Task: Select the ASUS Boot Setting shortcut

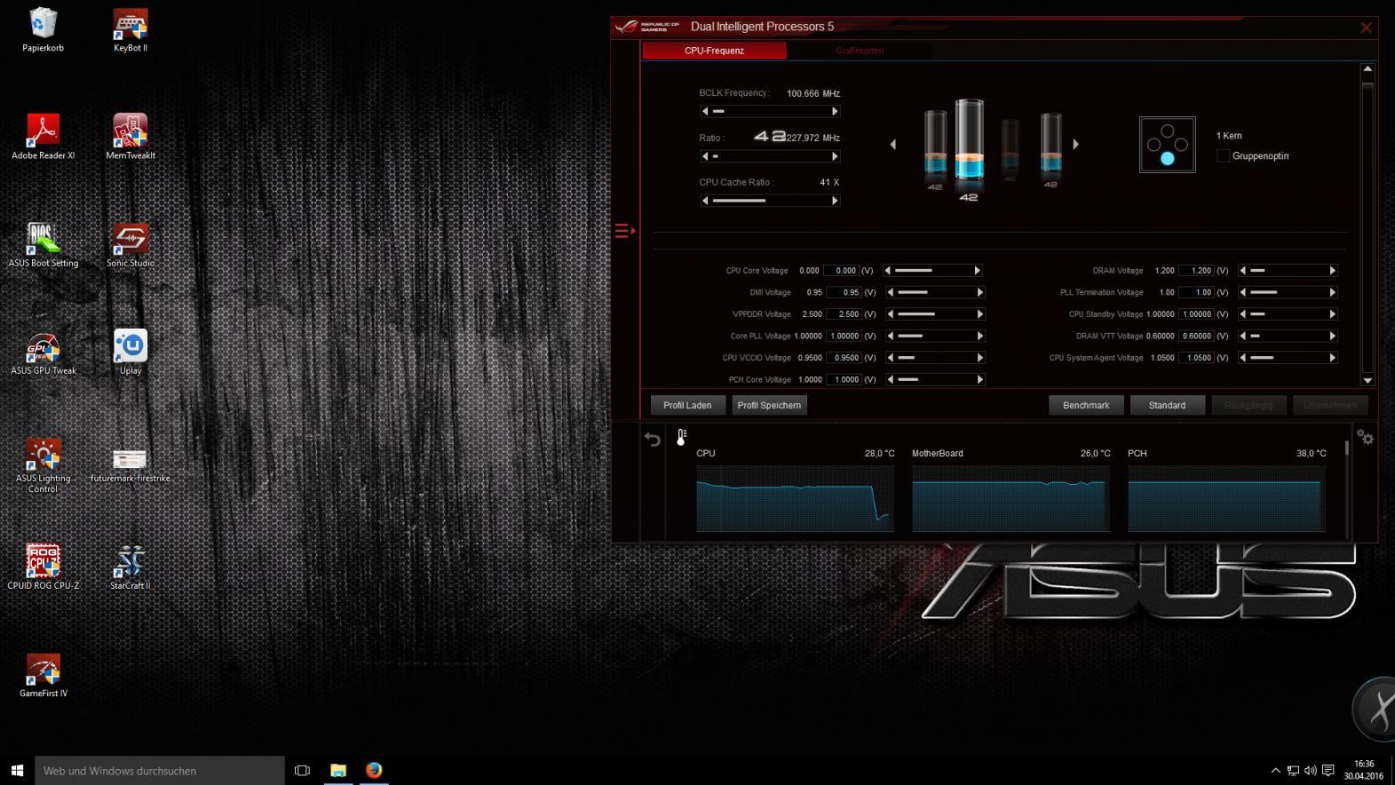Action: coord(43,244)
